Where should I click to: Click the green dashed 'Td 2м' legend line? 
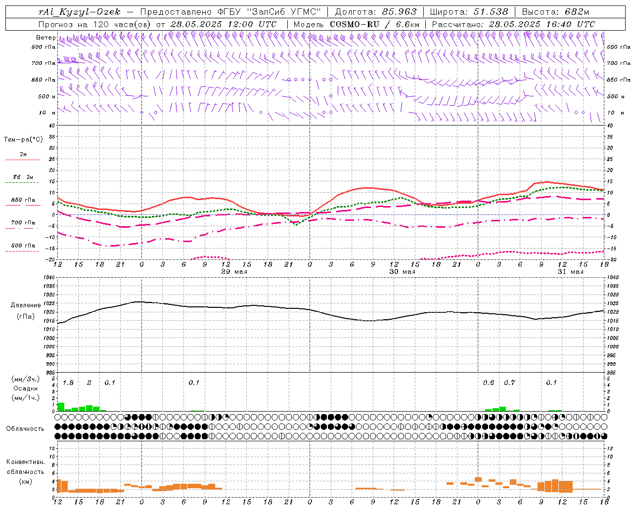(x=22, y=183)
